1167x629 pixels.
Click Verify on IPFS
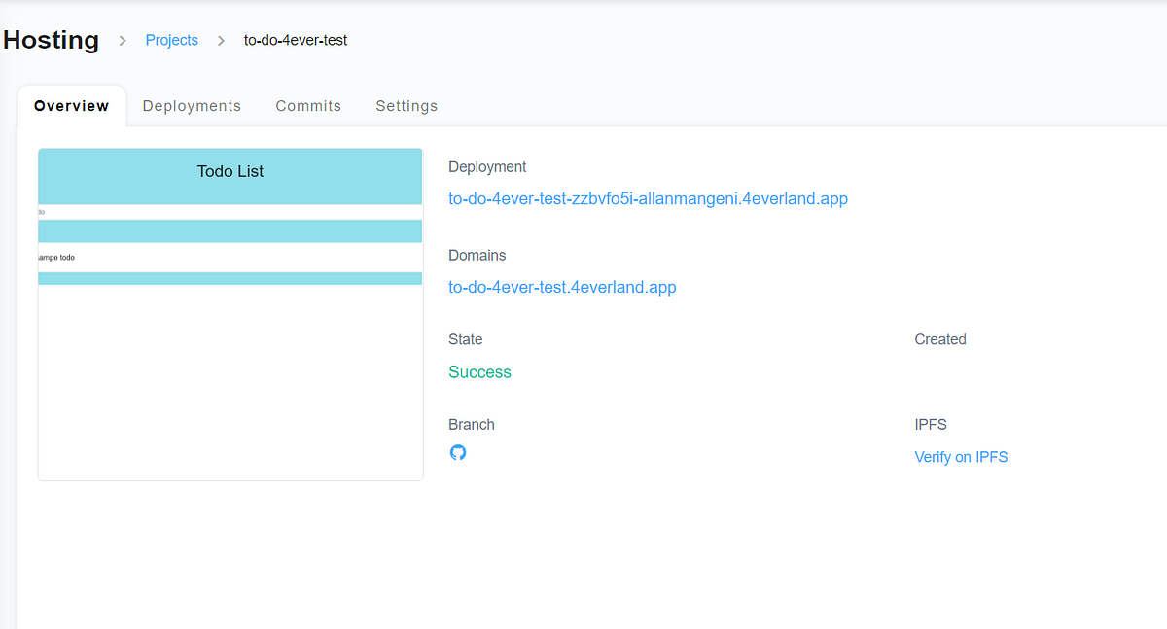(961, 456)
